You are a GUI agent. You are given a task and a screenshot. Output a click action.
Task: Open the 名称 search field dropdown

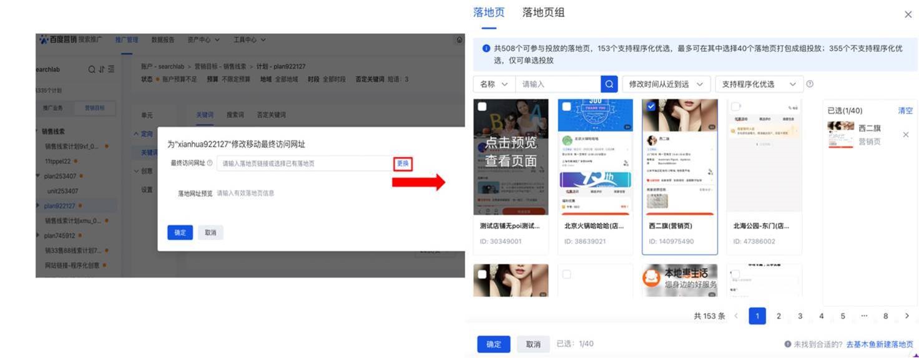click(x=494, y=84)
